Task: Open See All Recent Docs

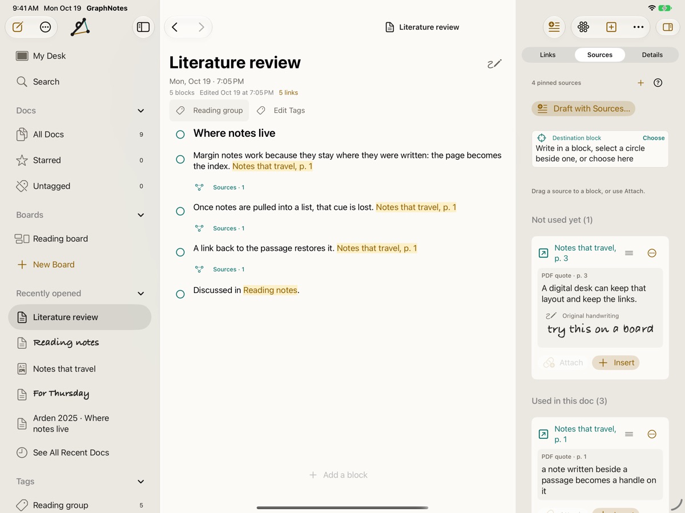Action: click(x=80, y=453)
